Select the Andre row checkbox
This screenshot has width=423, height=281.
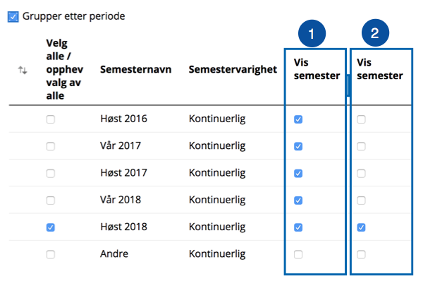tap(51, 254)
